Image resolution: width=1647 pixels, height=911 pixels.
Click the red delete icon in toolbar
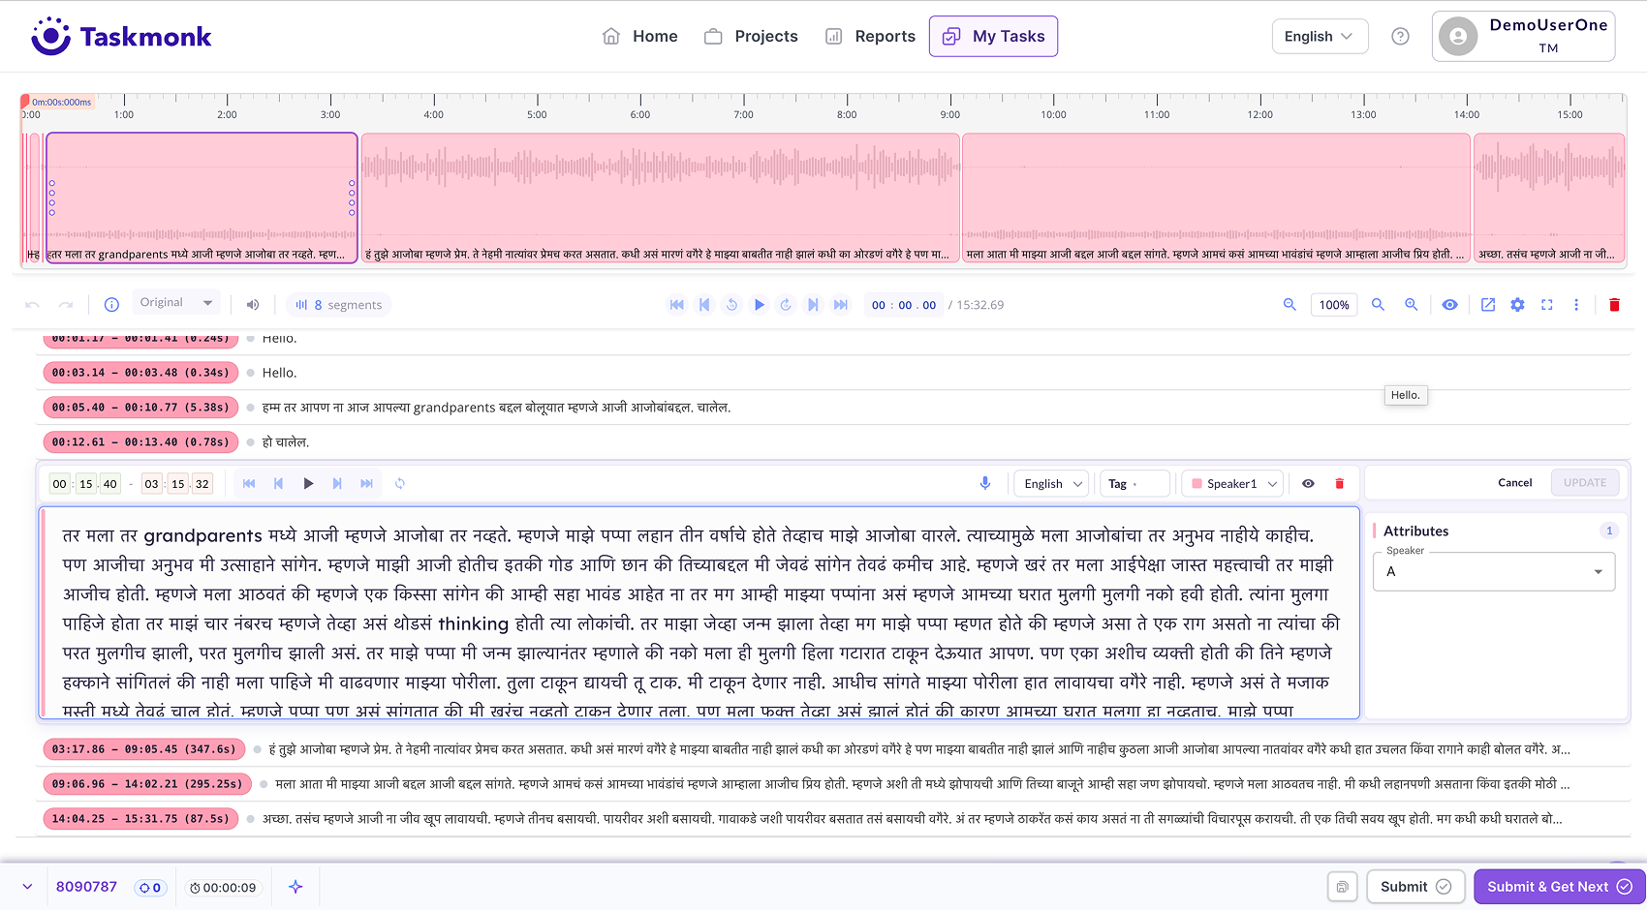coord(1614,304)
